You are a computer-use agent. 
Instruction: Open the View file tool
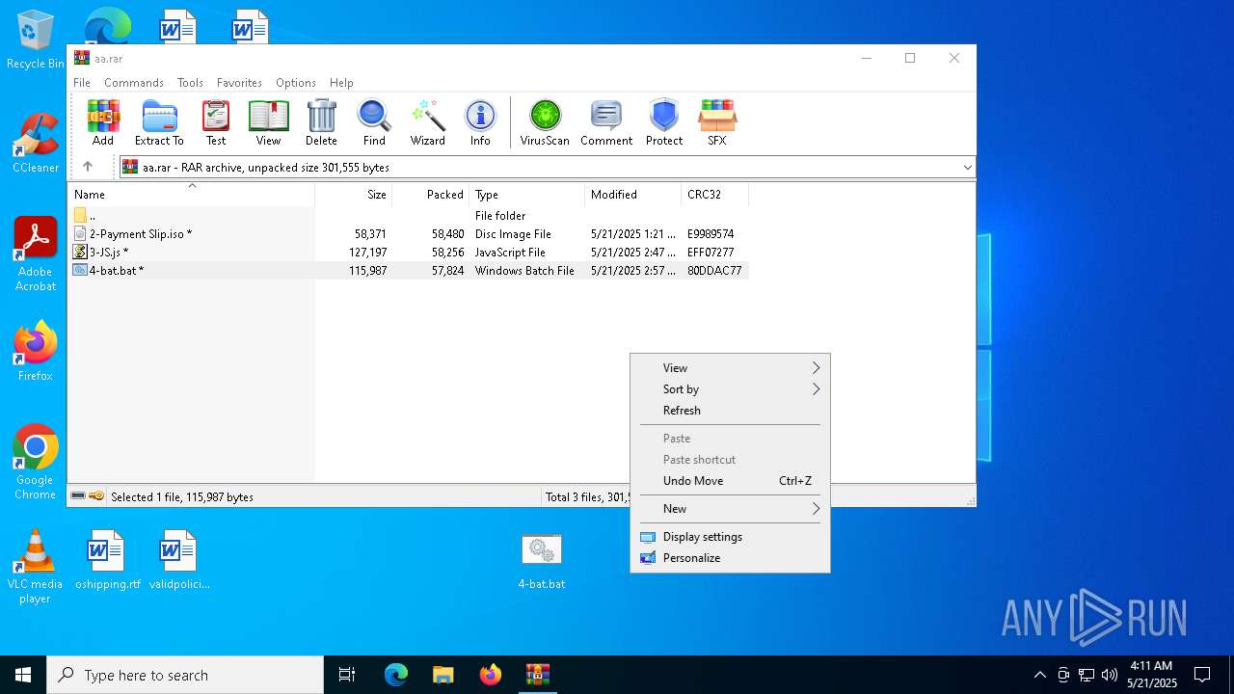(268, 122)
